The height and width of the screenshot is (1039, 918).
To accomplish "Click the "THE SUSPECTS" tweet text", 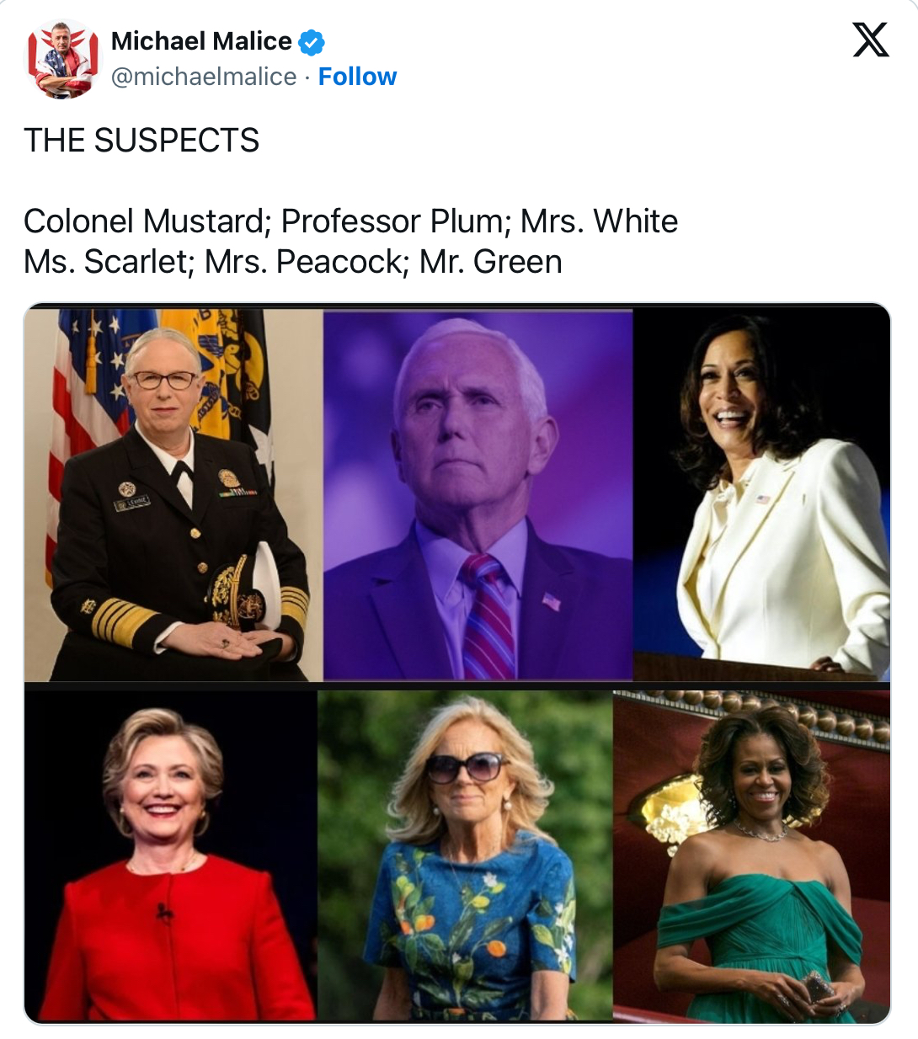I will pos(141,140).
